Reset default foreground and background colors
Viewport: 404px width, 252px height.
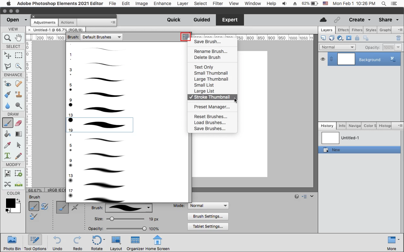pos(7,210)
